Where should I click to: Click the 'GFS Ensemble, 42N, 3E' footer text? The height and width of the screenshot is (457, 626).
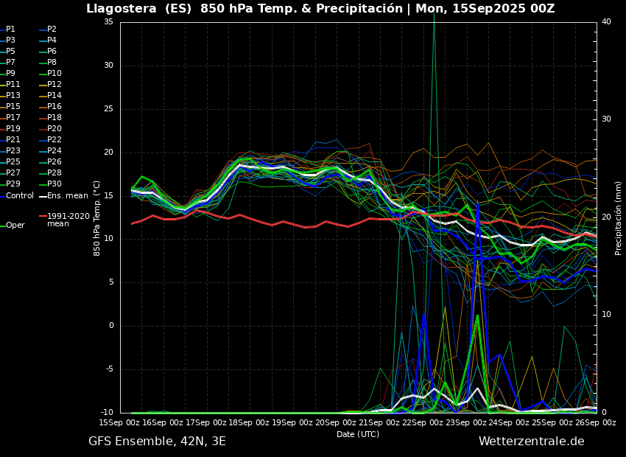click(x=157, y=442)
